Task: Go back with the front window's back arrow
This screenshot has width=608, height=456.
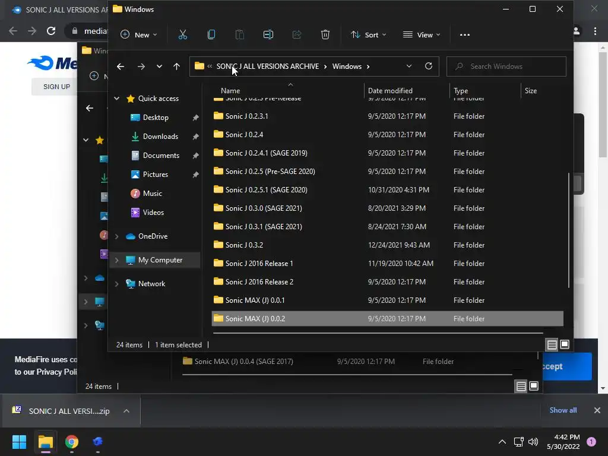Action: (121, 66)
